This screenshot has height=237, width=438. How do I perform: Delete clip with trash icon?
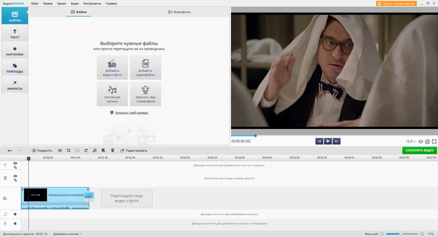[x=112, y=151]
